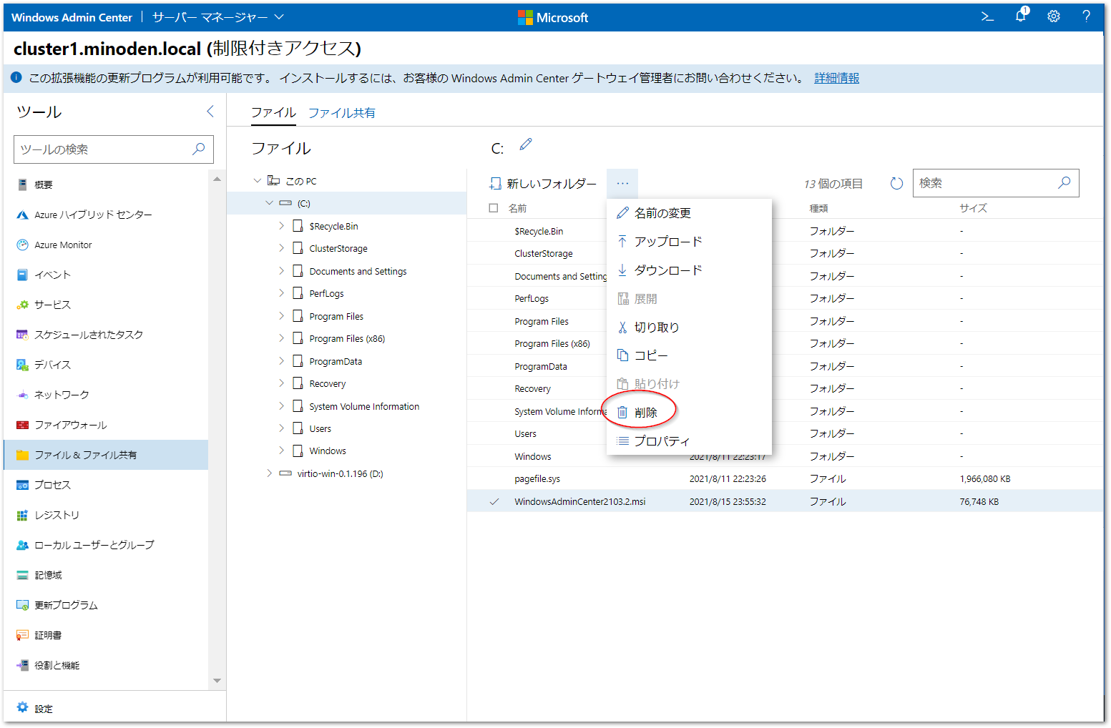
Task: Collapse the tools sidebar with the chevron
Action: [x=210, y=112]
